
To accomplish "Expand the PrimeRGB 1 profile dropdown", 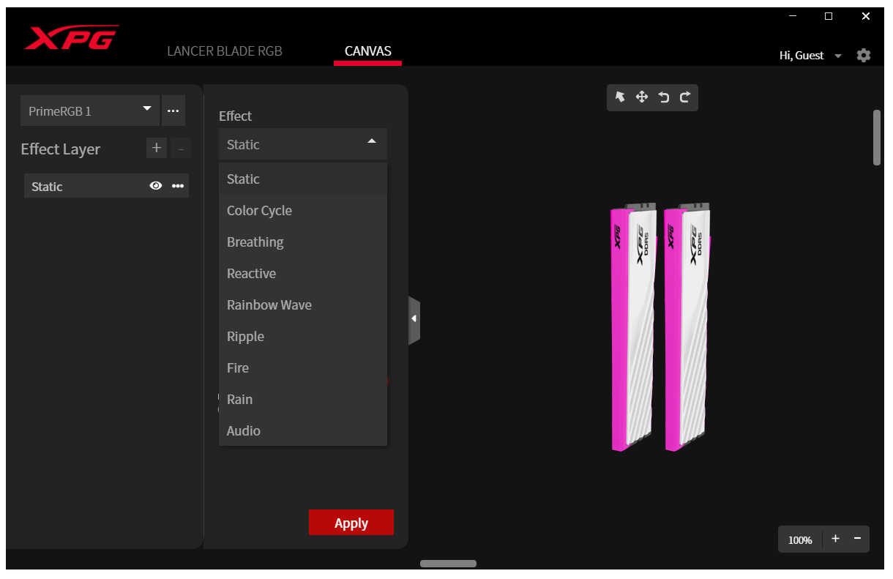I will (x=146, y=110).
